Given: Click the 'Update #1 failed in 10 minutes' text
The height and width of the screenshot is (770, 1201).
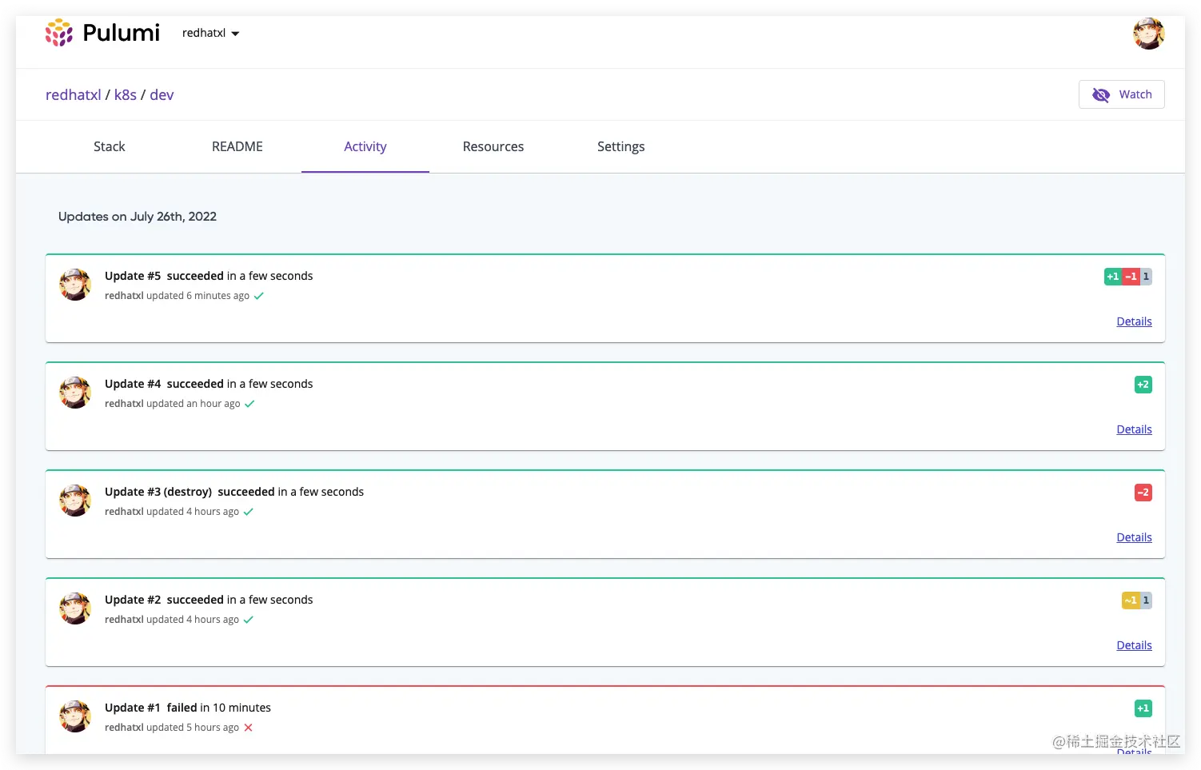Looking at the screenshot, I should [188, 708].
